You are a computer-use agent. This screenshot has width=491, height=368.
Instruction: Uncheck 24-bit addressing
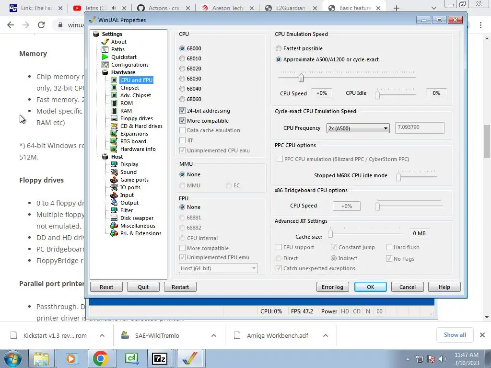pos(182,111)
